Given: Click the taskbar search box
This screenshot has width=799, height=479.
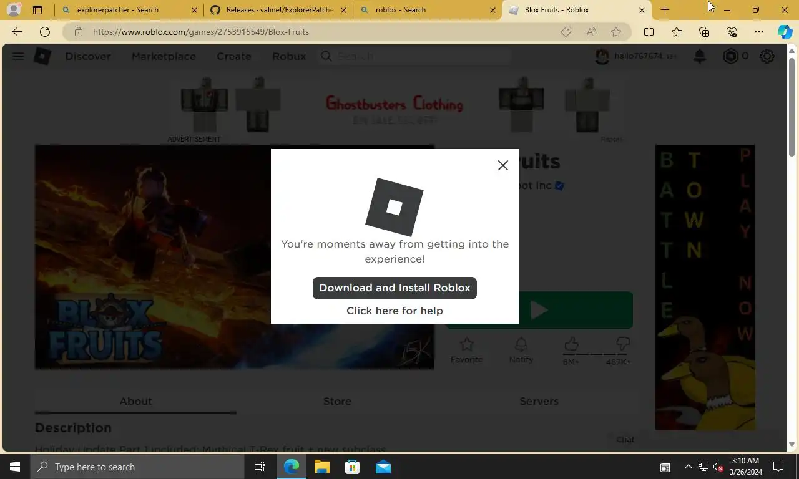Looking at the screenshot, I should 137,467.
